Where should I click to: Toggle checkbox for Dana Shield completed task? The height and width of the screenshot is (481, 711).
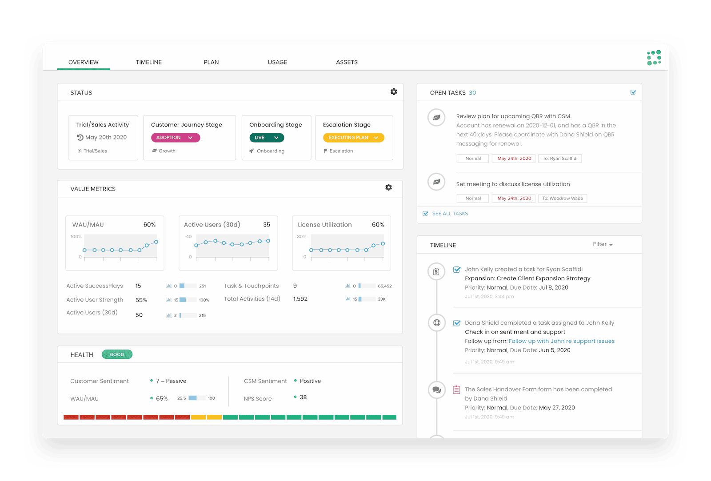456,323
